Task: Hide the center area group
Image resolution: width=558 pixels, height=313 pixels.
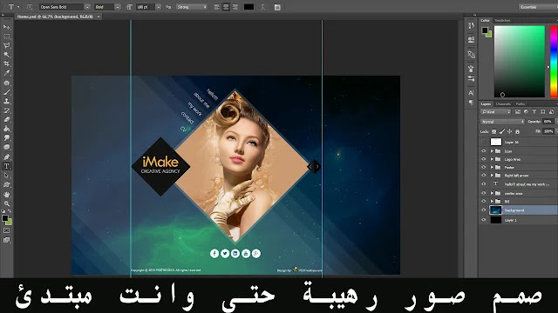Action: (484, 193)
